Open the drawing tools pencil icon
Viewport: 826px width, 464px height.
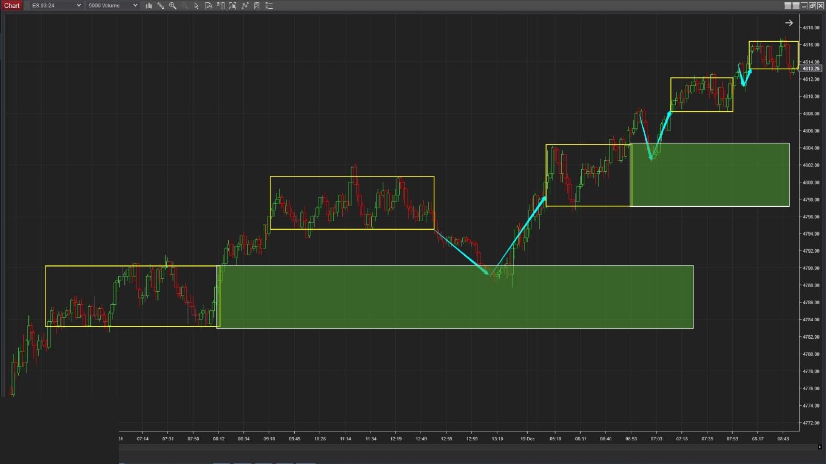[x=161, y=6]
